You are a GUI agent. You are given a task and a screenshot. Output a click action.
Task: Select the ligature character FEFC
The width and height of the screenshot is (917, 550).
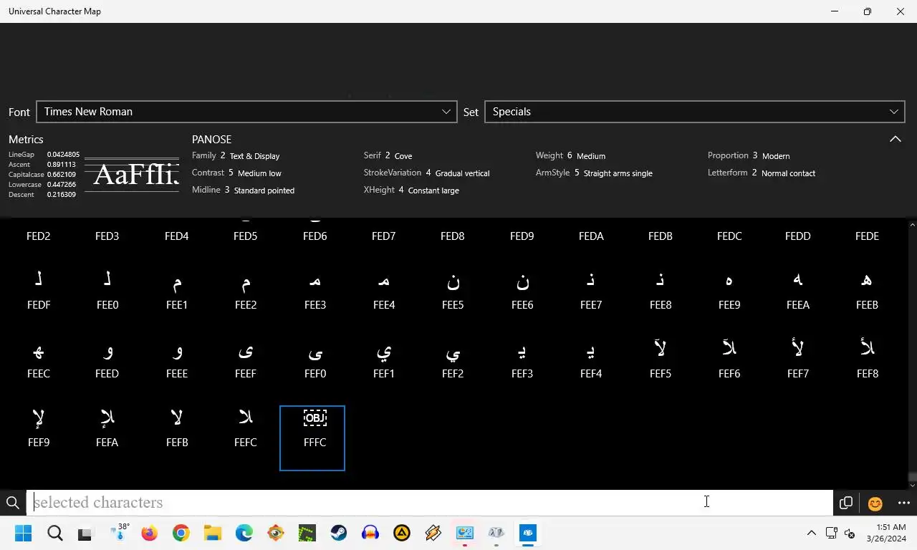coord(246,430)
